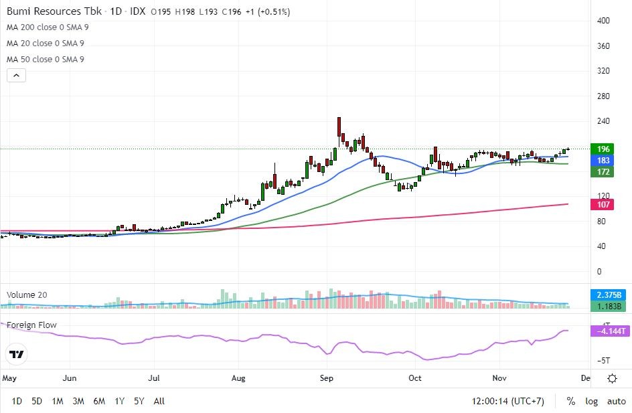The image size is (632, 413).
Task: Select the 5Y time range
Action: point(139,401)
